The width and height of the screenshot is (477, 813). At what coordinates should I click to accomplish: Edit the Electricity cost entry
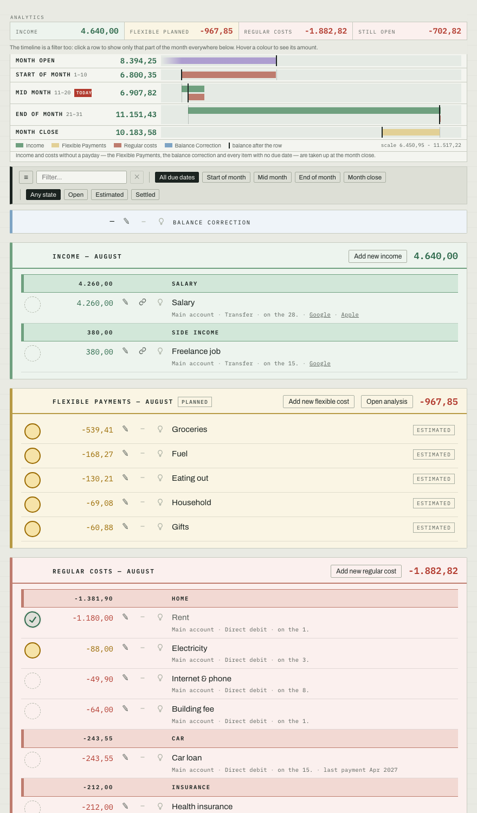(125, 647)
